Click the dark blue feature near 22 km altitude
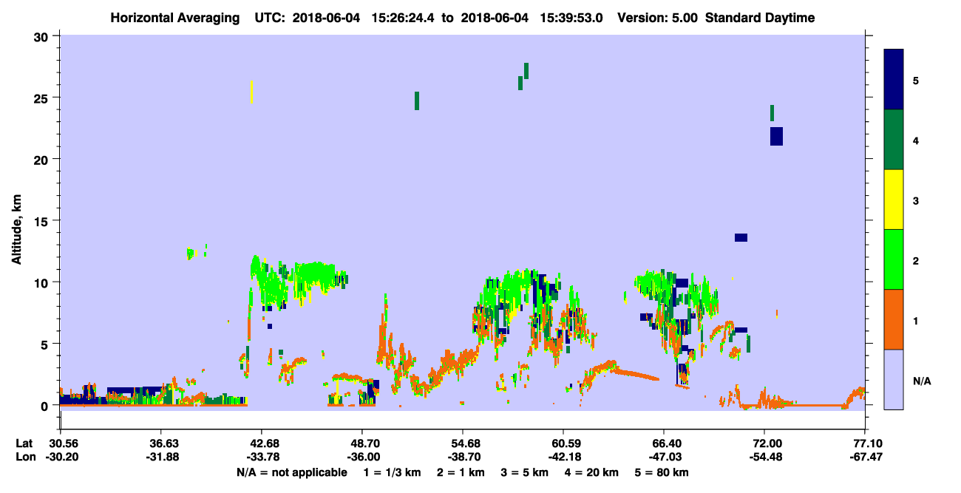 (x=776, y=136)
